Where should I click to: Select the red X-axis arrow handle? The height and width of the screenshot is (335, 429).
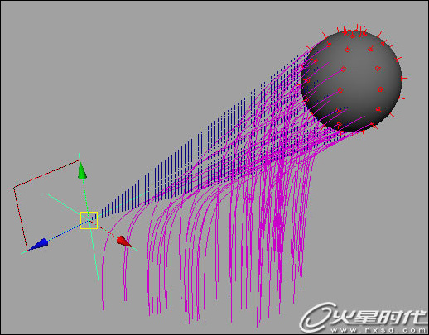pyautogui.click(x=123, y=242)
